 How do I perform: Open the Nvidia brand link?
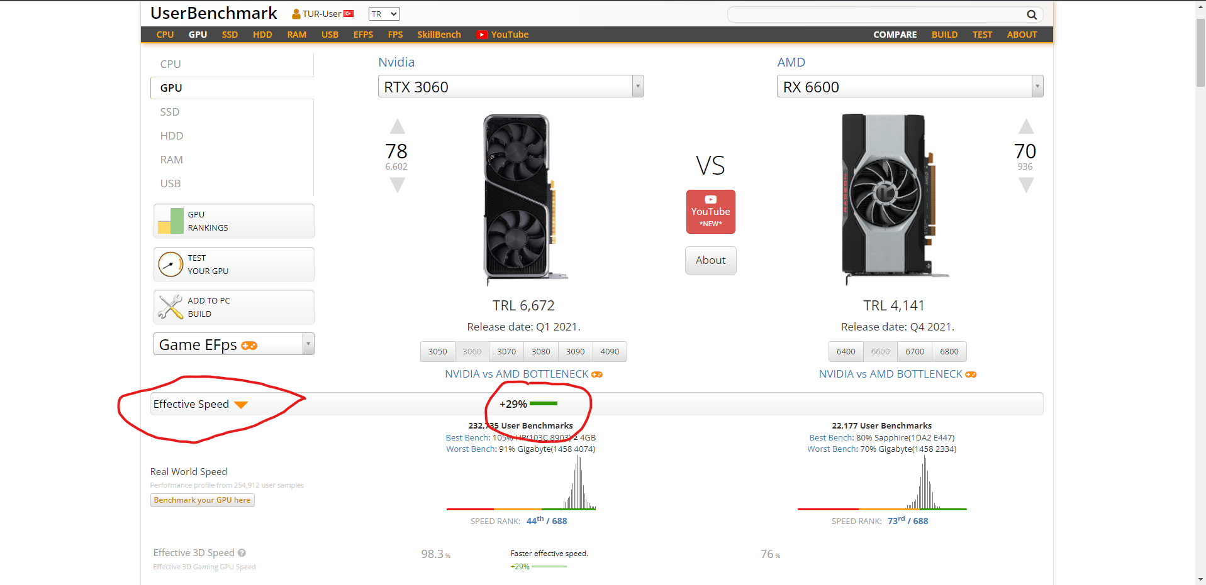(x=396, y=62)
